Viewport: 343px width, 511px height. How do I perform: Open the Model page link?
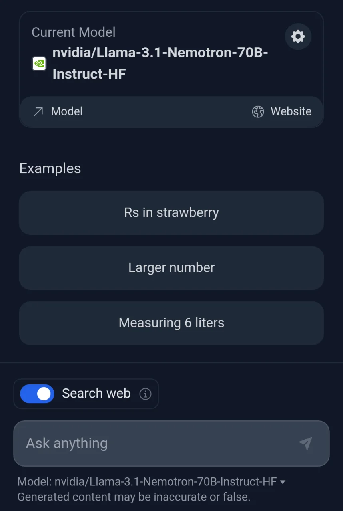pyautogui.click(x=58, y=111)
